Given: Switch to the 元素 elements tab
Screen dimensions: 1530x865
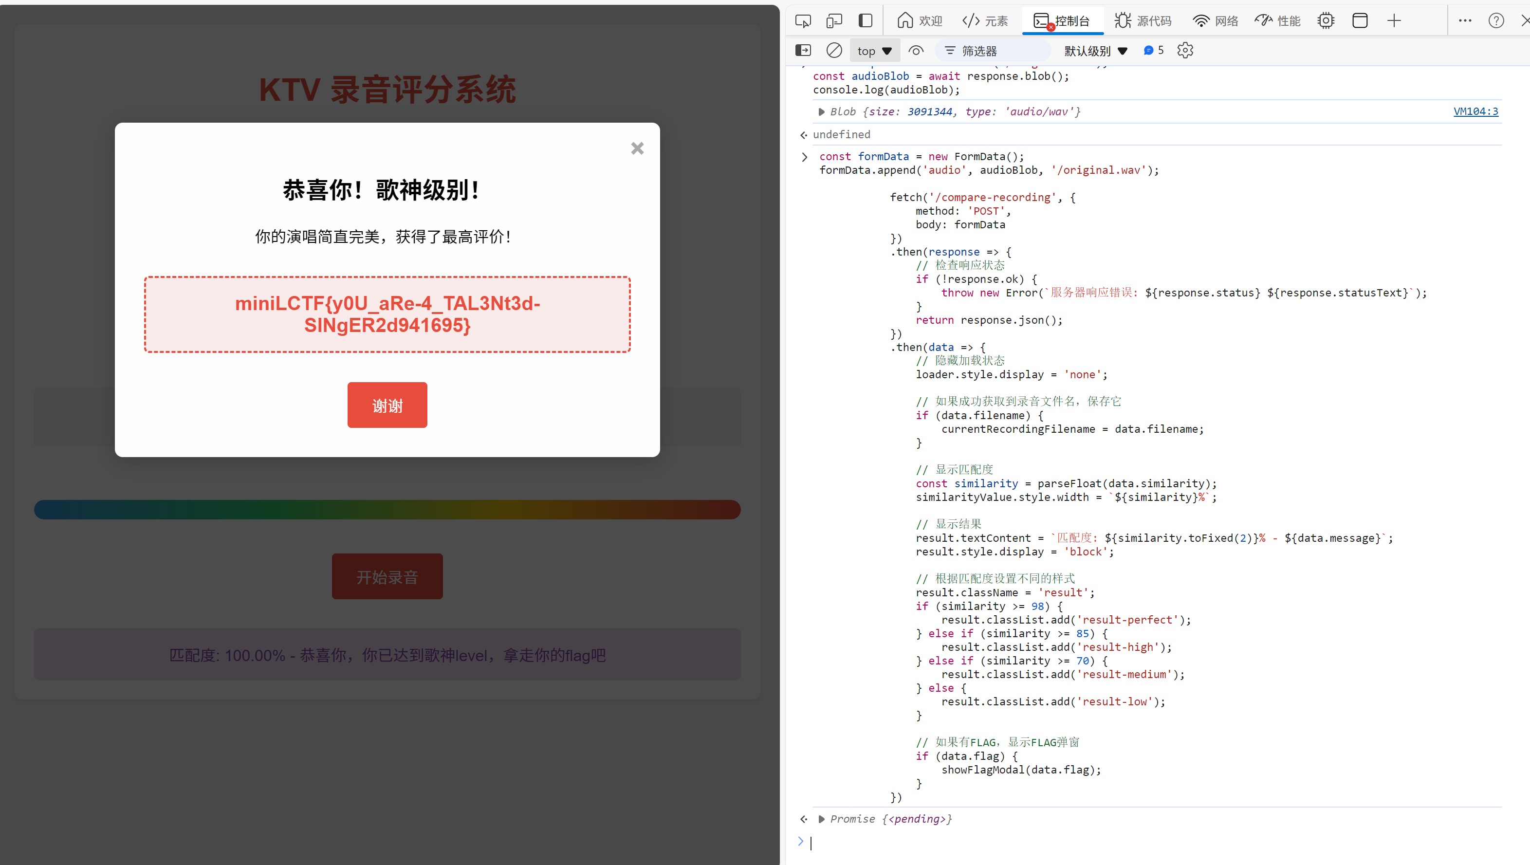Looking at the screenshot, I should click(x=985, y=21).
